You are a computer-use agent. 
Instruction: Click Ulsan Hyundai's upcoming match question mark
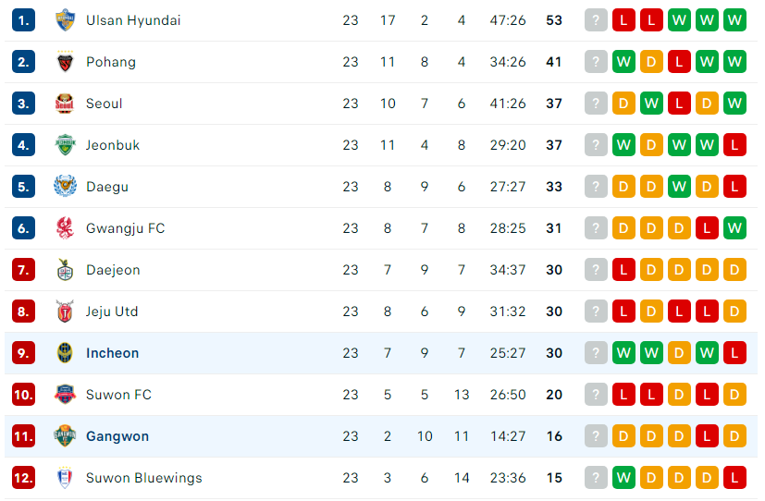click(596, 20)
